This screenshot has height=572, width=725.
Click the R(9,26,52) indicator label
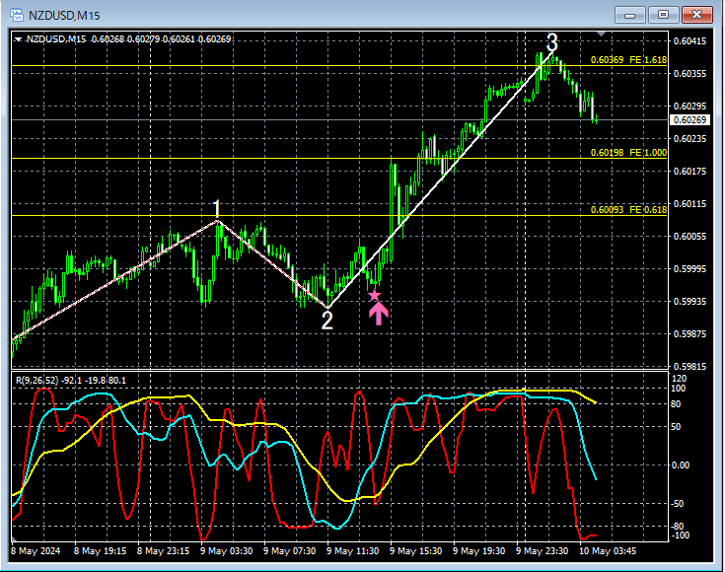click(x=69, y=380)
